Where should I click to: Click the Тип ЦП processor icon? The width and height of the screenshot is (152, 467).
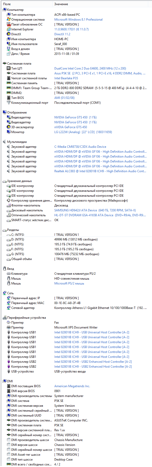point(9,68)
